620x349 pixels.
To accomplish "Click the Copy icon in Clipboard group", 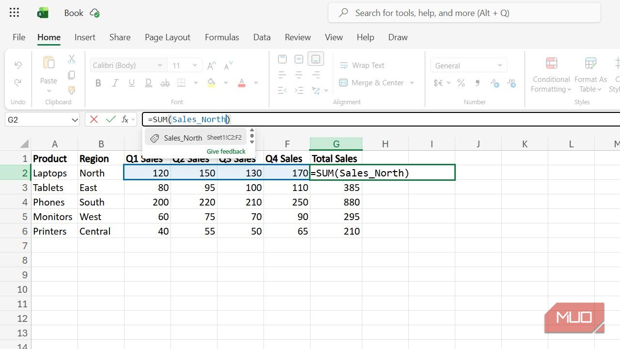I will (x=72, y=75).
